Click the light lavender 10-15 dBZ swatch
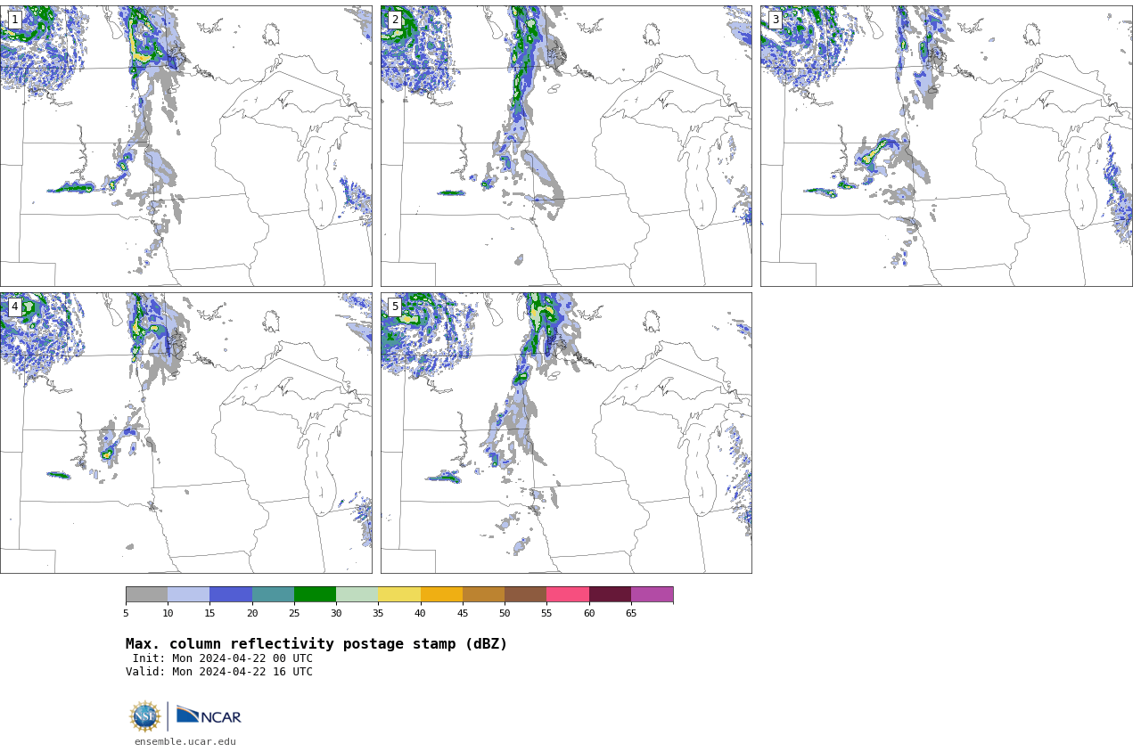 tap(188, 594)
